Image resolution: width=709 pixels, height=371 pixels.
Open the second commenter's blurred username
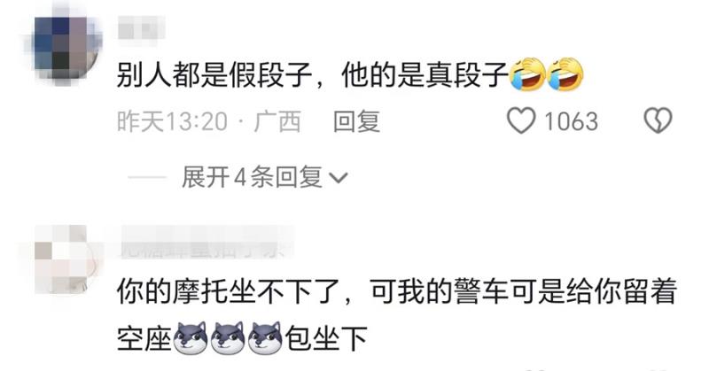click(206, 243)
